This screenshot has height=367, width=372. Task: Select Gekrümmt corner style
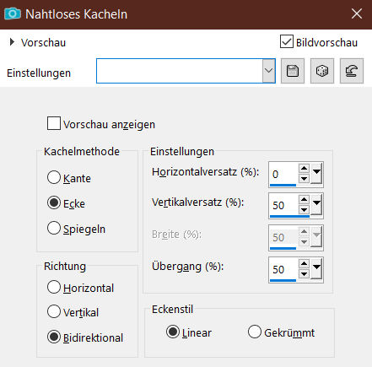pyautogui.click(x=255, y=332)
